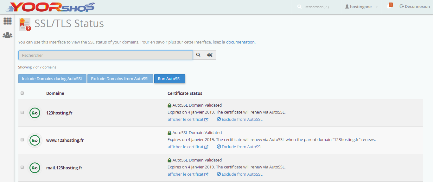
Task: Open the top Rechercher ( / ) search
Action: pos(314,6)
